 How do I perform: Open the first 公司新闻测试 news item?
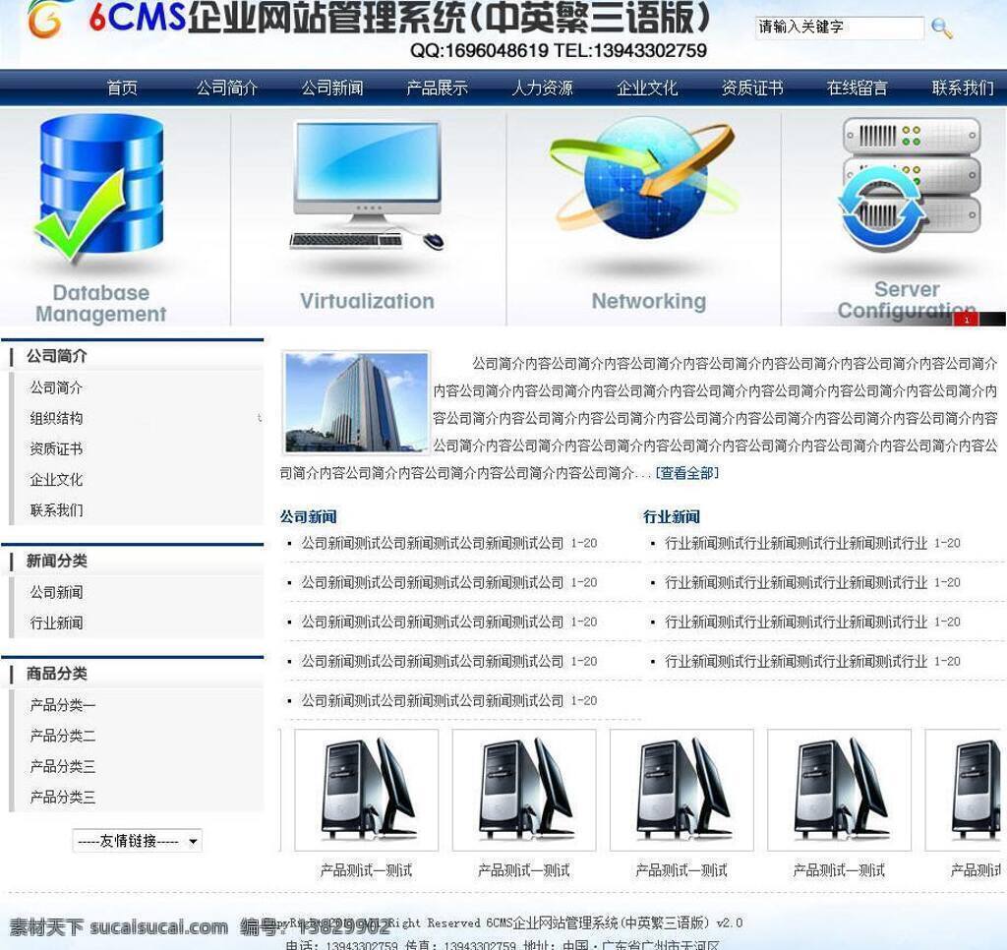433,544
